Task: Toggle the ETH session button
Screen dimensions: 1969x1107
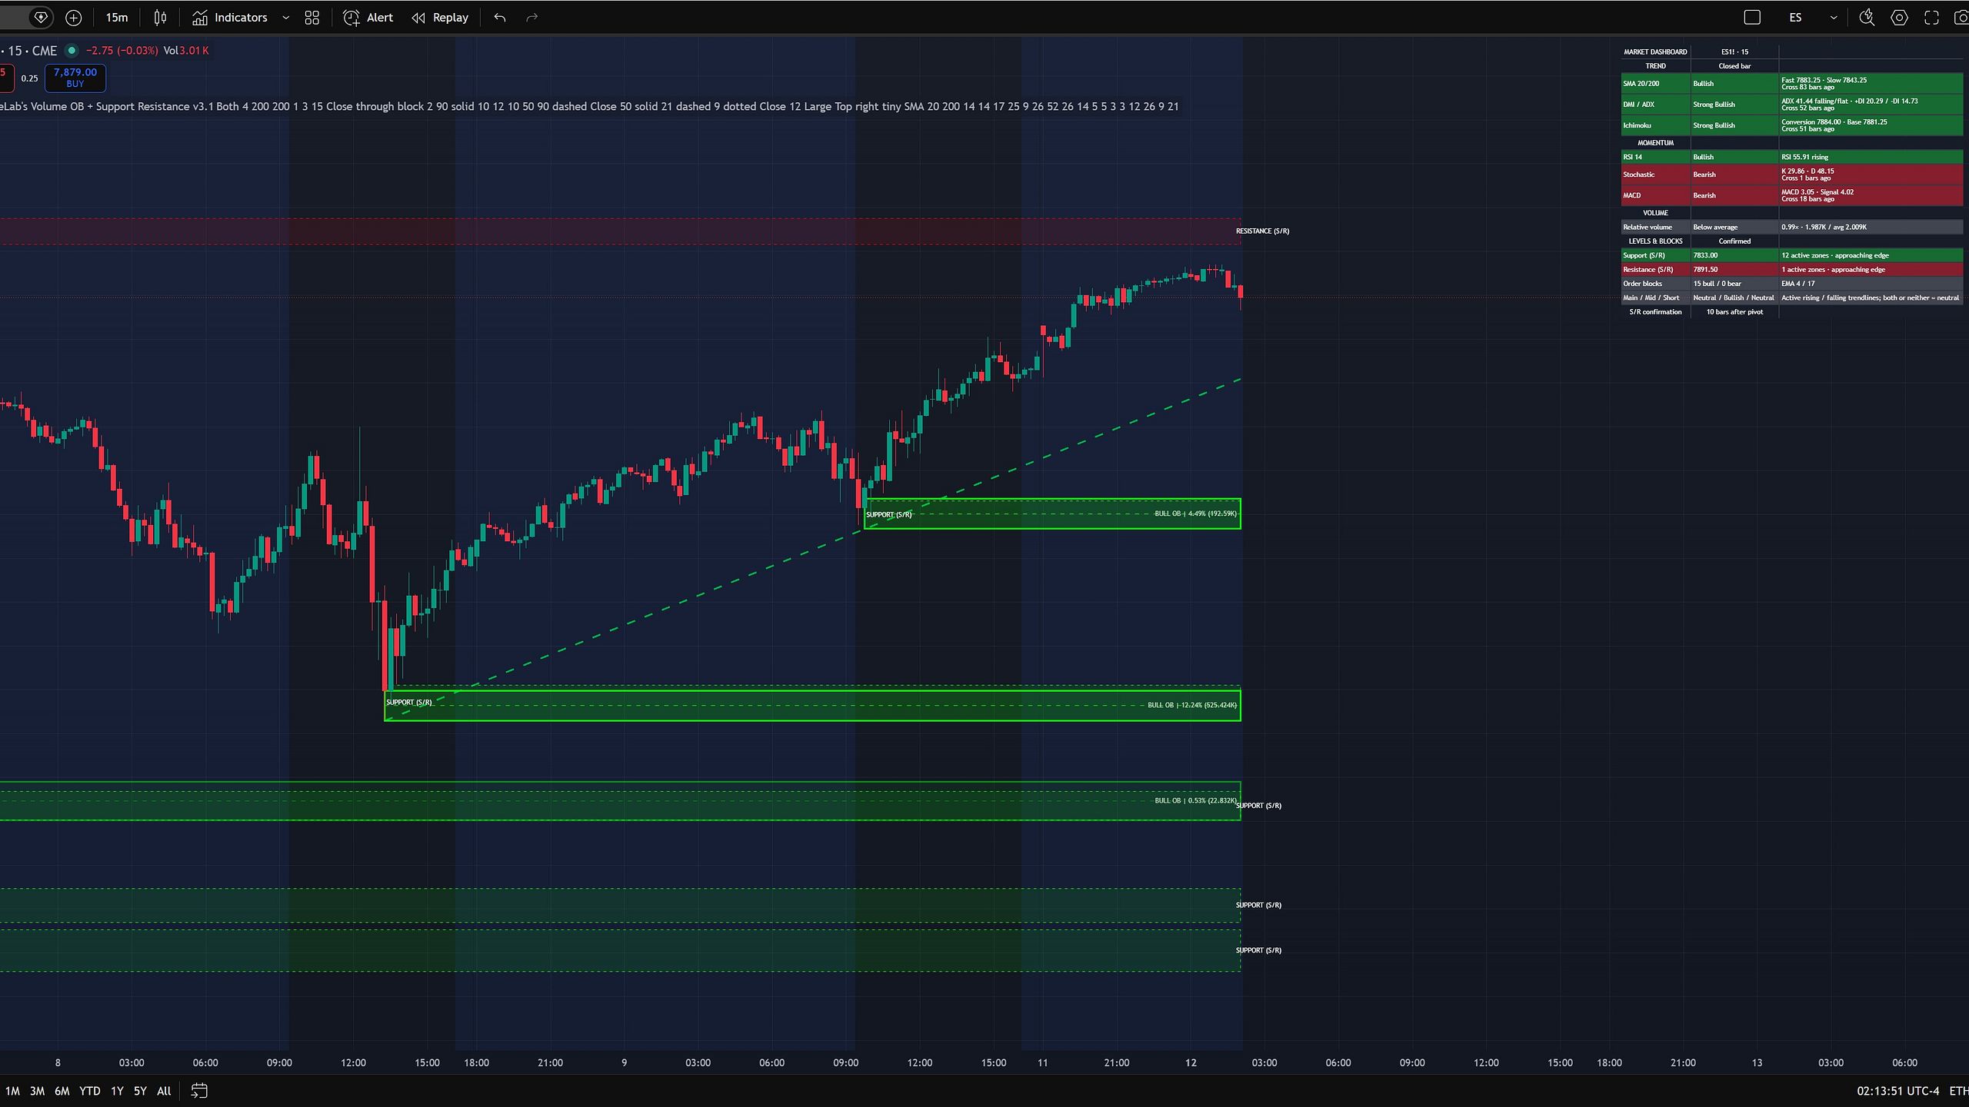Action: pyautogui.click(x=1958, y=1091)
